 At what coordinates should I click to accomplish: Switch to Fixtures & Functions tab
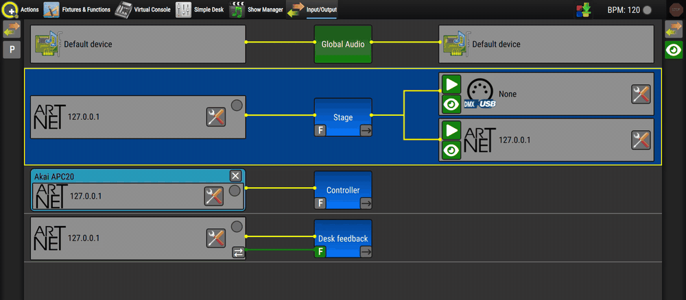[77, 9]
